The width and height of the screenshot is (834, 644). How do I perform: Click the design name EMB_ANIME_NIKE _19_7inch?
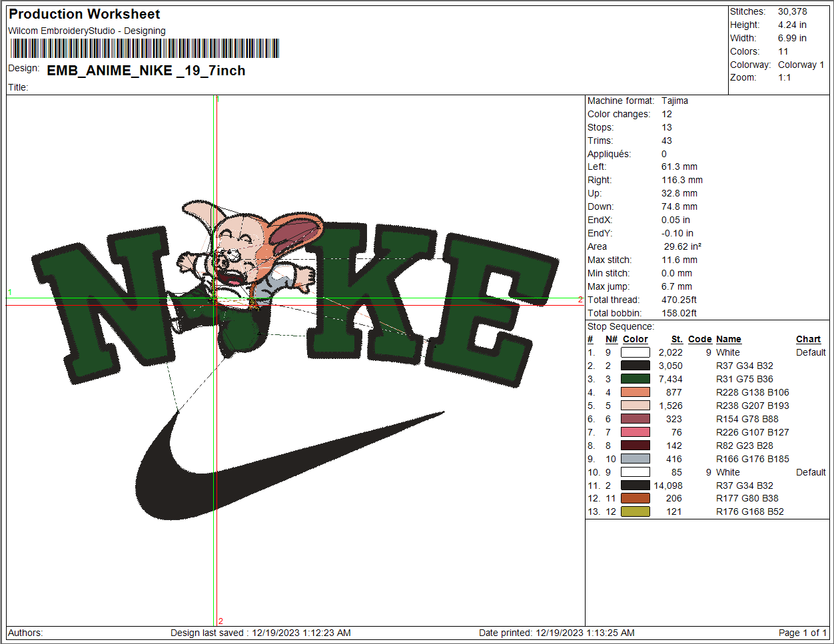[x=146, y=71]
